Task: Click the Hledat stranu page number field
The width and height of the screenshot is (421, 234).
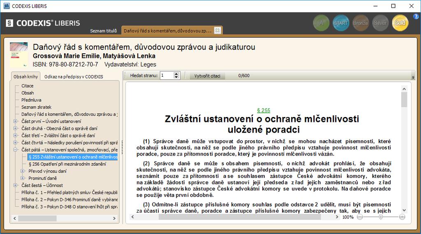Action: (x=167, y=76)
